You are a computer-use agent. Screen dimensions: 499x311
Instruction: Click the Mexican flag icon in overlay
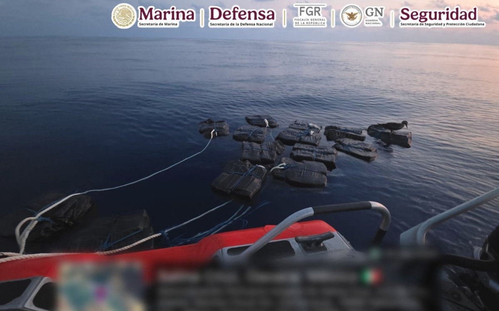point(371,277)
